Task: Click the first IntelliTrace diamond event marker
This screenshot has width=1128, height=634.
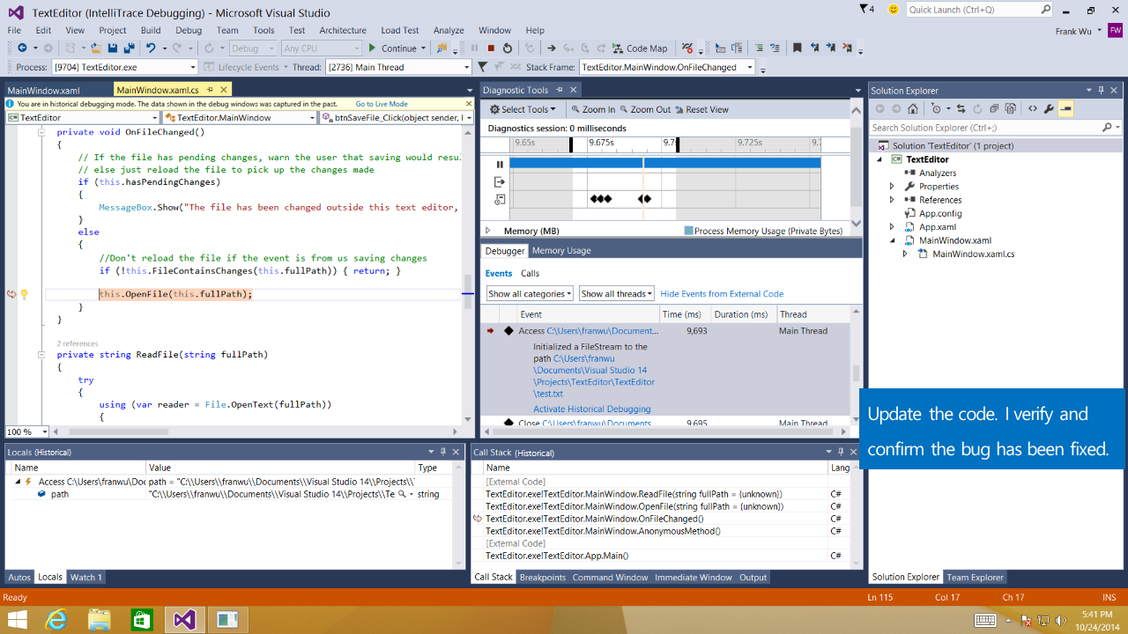Action: (594, 200)
